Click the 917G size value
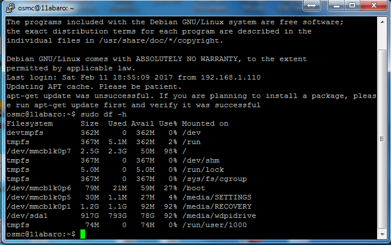Screen dimensions: 391x245 coord(90,216)
